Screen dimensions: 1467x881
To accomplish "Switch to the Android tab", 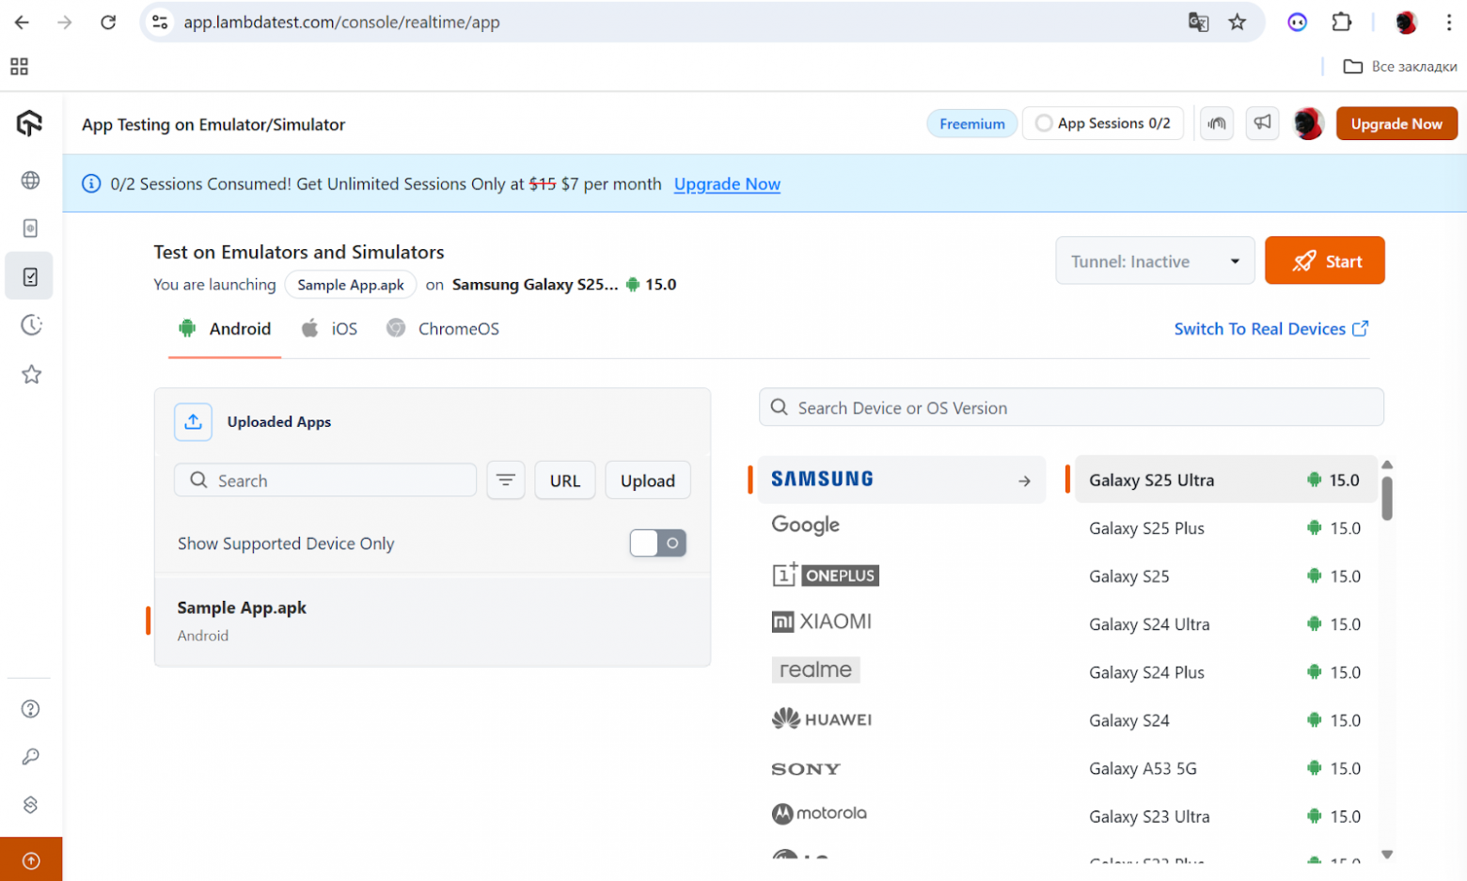I will (225, 329).
